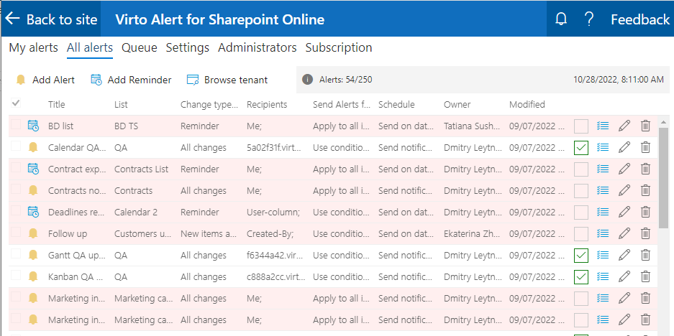Image resolution: width=674 pixels, height=336 pixels.
Task: Click 'Customers u...' list cell
Action: click(144, 233)
